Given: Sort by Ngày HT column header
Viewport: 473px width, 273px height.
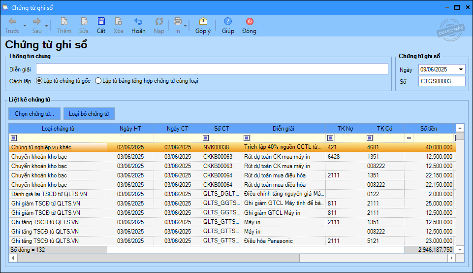Looking at the screenshot, I should click(x=130, y=129).
